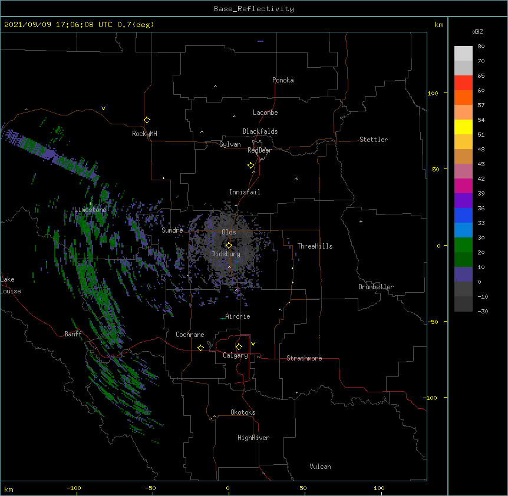Select the Blackfalds label

coord(260,131)
